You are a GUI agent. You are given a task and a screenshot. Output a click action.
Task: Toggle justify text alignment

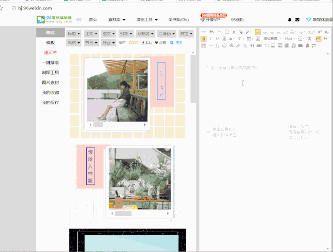tap(279, 32)
